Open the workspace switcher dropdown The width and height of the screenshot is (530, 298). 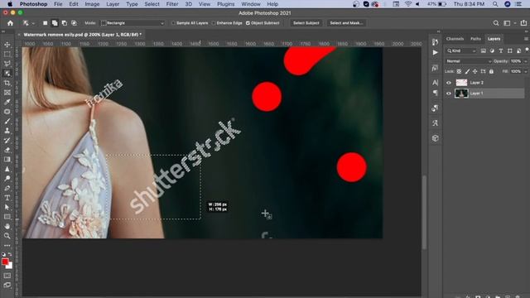tap(508, 23)
